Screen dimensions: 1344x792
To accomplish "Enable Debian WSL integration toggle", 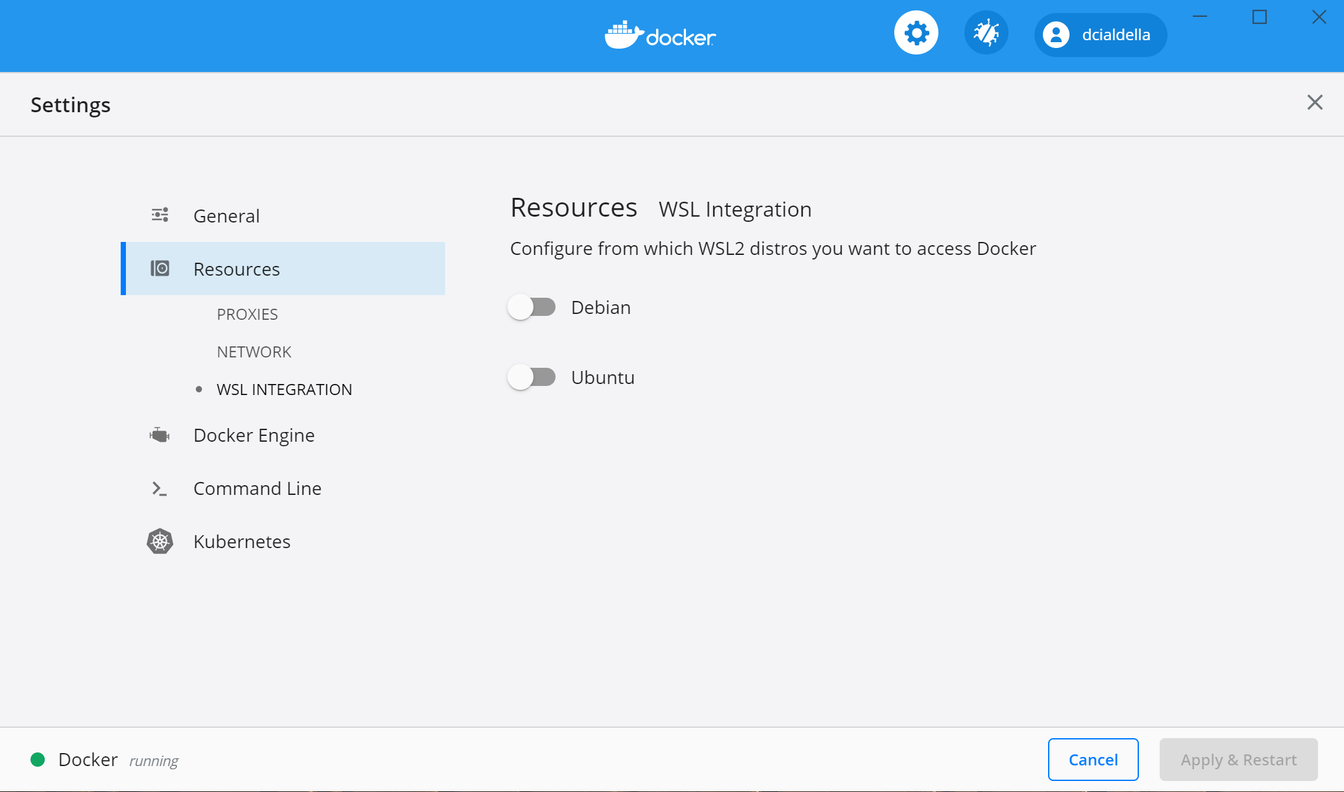I will [x=531, y=307].
